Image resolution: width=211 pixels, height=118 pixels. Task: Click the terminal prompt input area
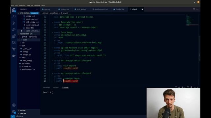52,92
